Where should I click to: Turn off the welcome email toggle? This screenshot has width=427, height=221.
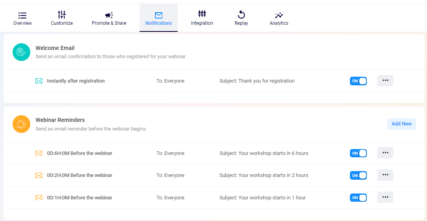tap(358, 81)
